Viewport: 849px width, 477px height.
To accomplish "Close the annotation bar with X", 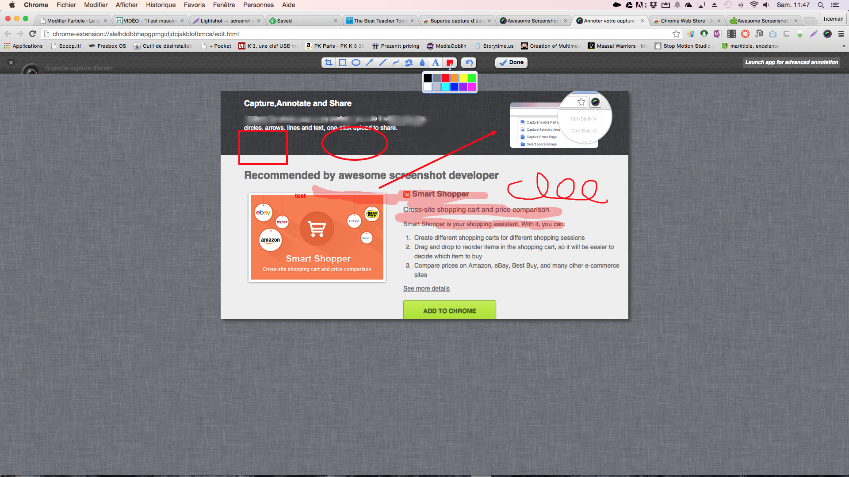I will click(11, 63).
